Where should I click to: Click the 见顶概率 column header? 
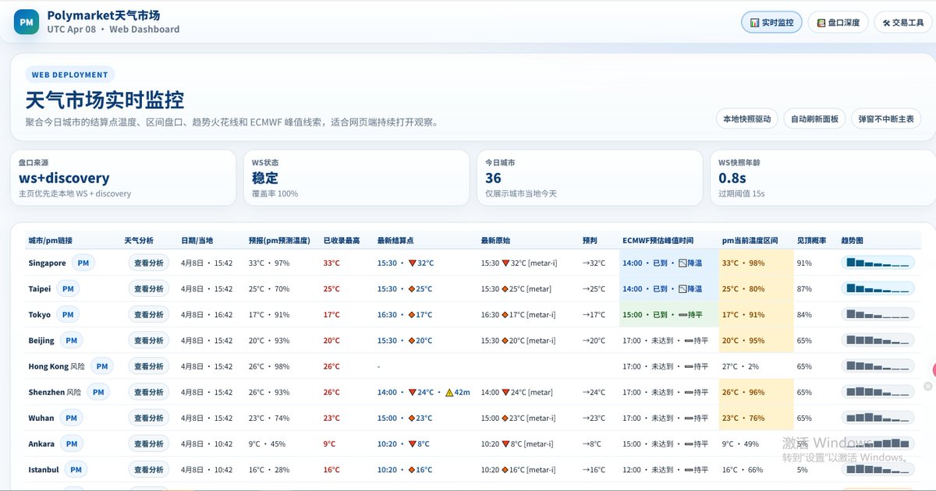(x=811, y=240)
